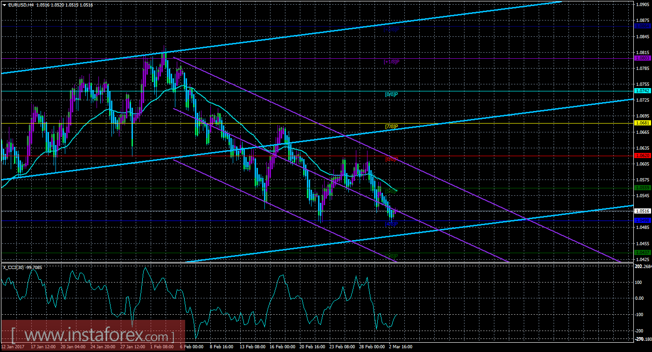Click the blue 1.0498 price level tag

click(642, 220)
